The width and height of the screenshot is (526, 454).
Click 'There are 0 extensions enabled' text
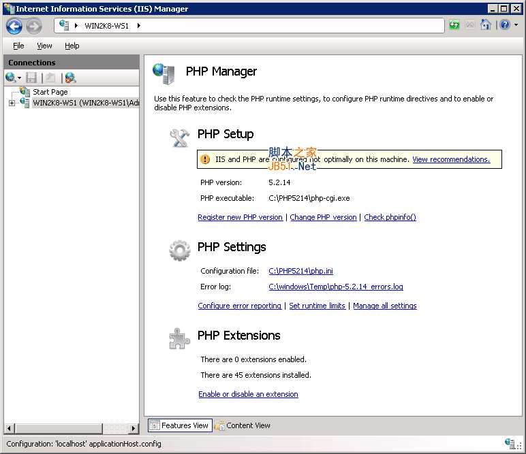coord(253,359)
